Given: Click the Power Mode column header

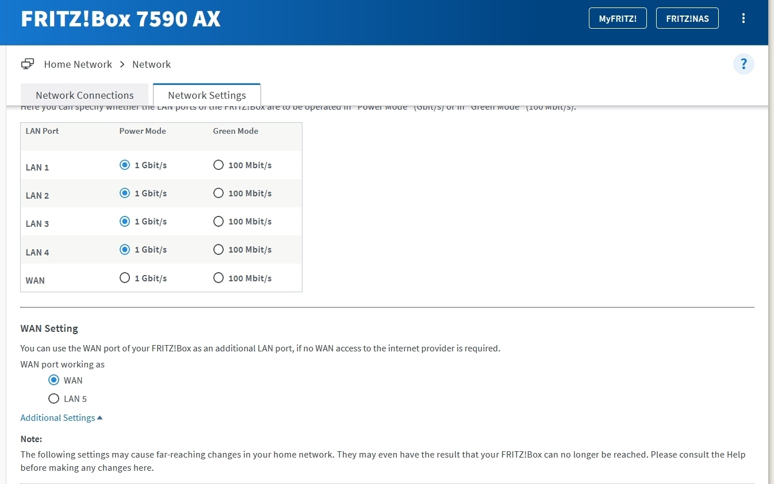Looking at the screenshot, I should pyautogui.click(x=143, y=131).
